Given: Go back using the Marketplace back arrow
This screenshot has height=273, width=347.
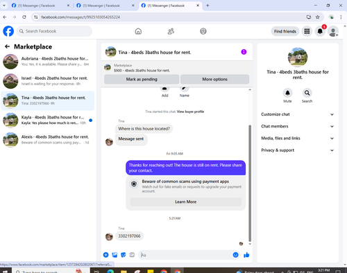Looking at the screenshot, I should 7,46.
